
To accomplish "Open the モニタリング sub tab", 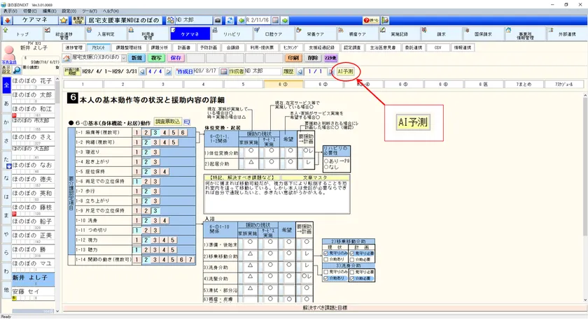I will [x=290, y=48].
